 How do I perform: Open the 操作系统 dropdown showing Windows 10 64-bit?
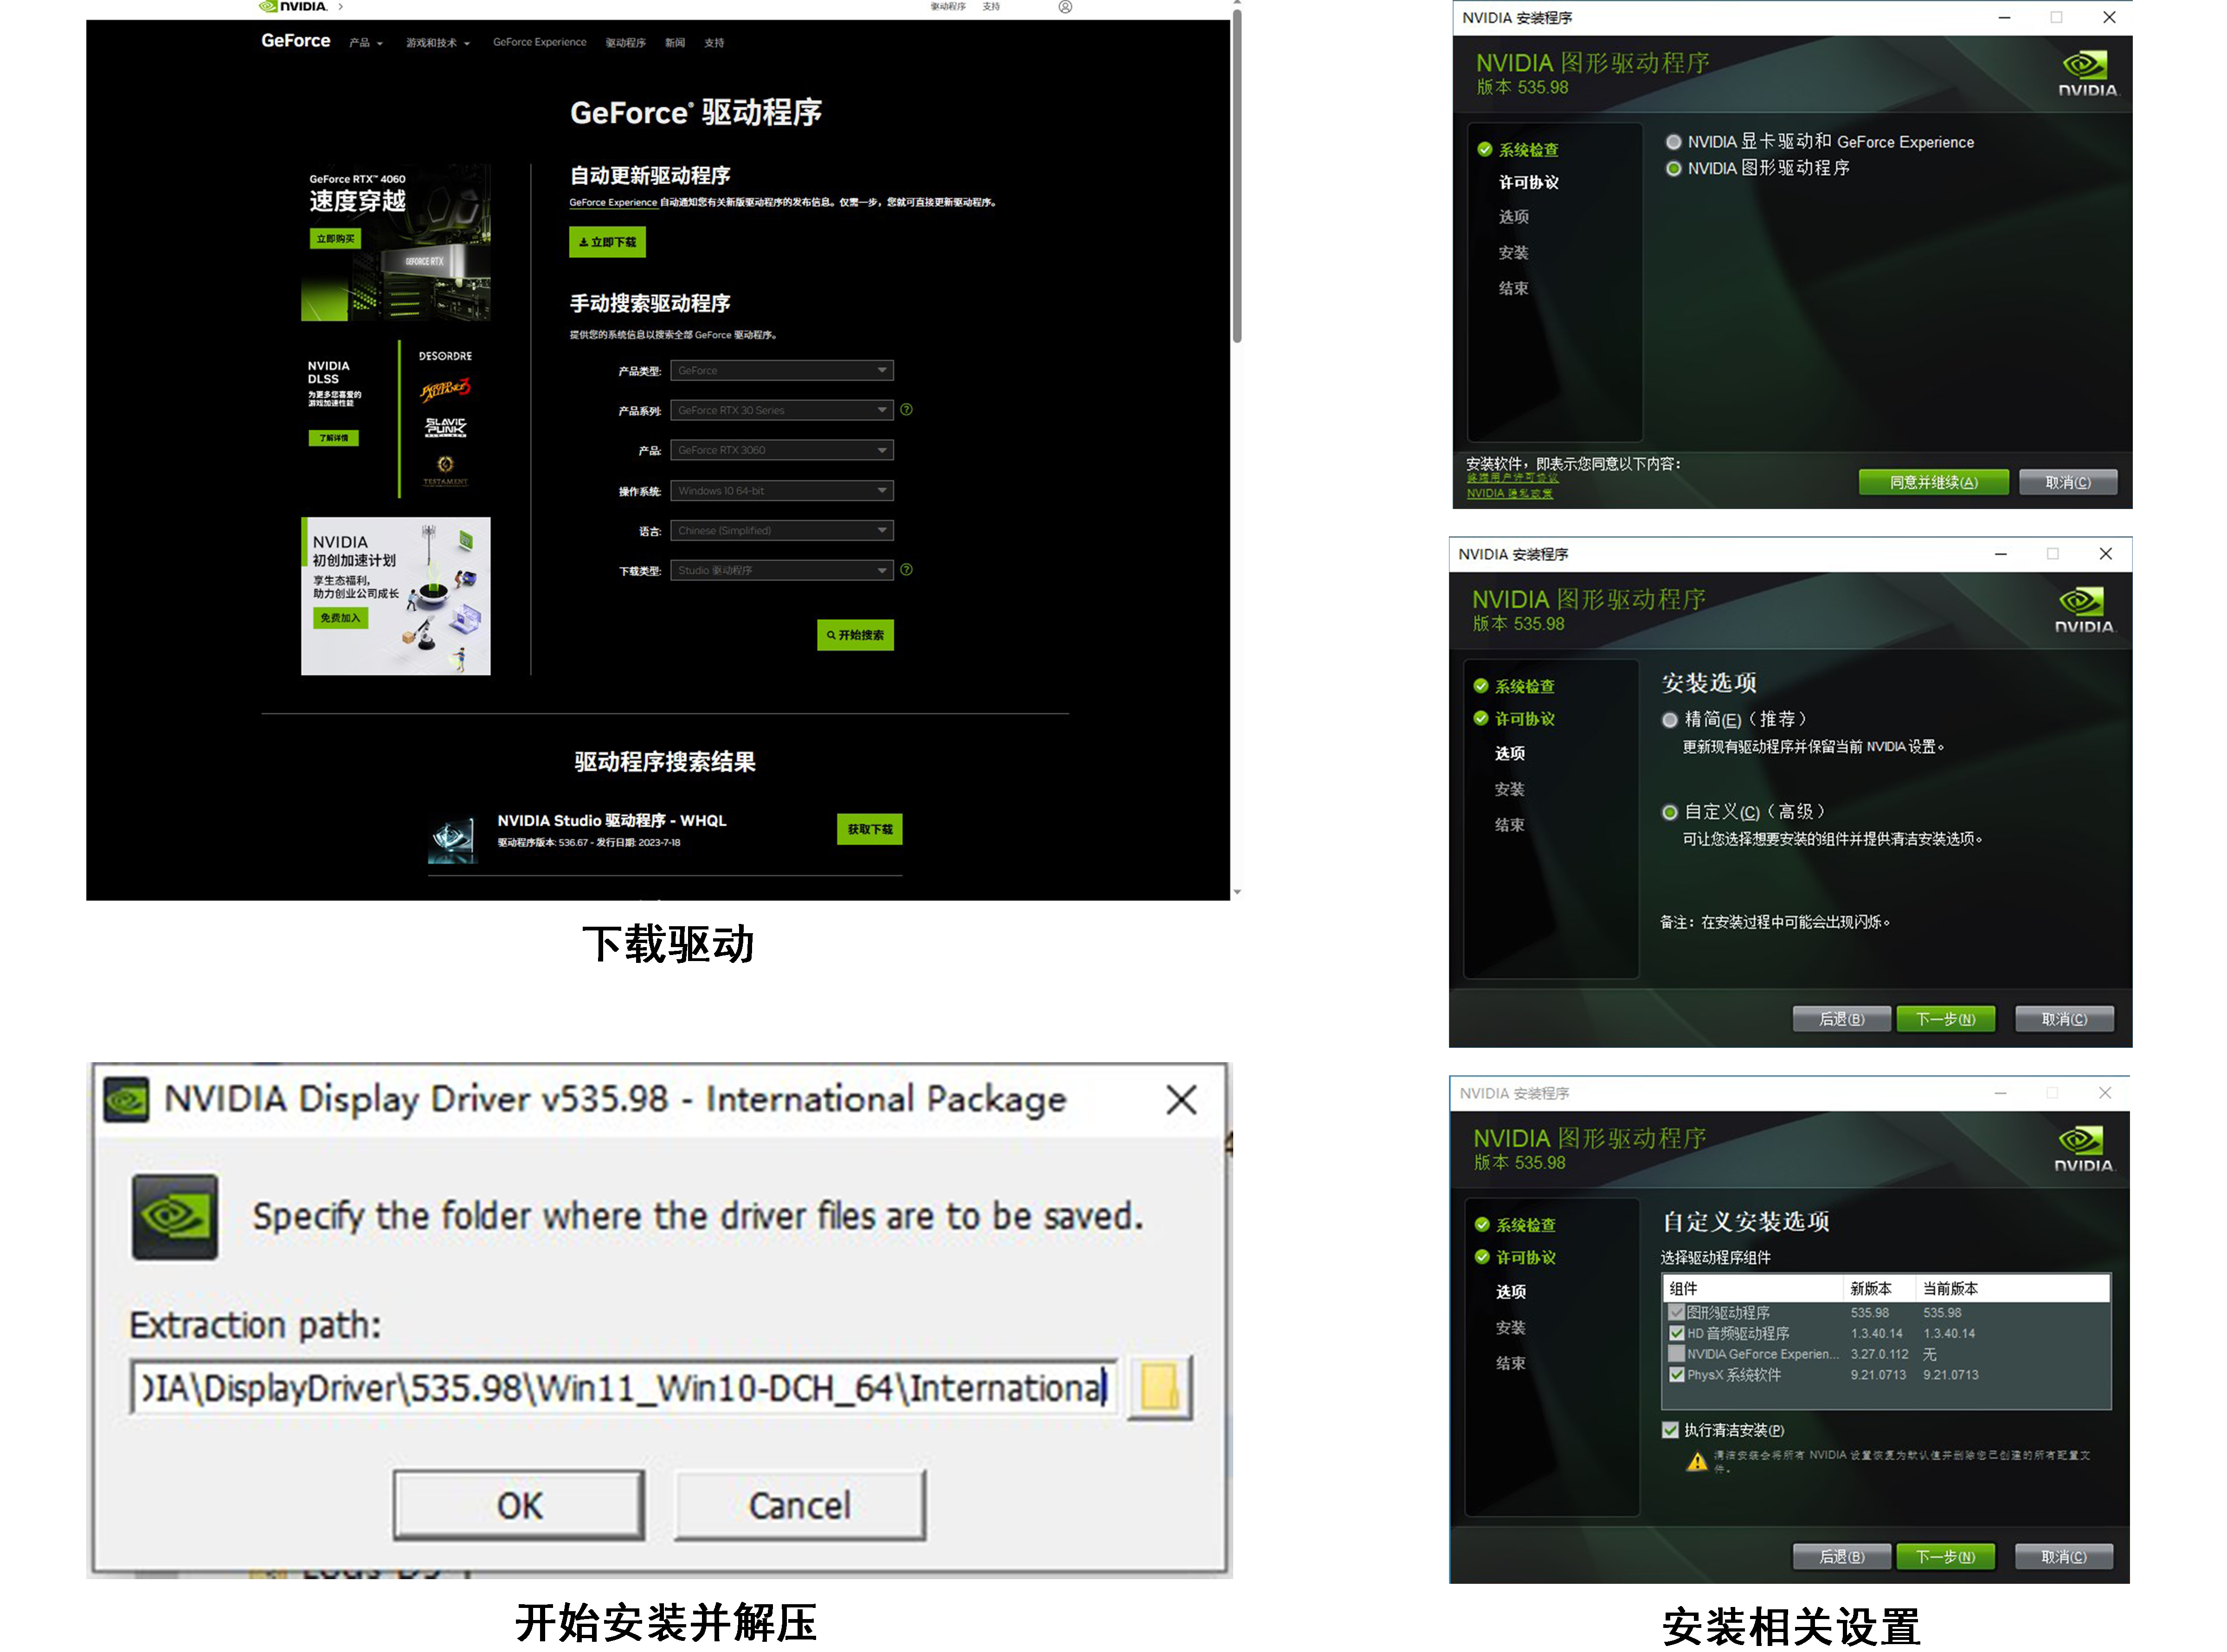pyautogui.click(x=782, y=491)
